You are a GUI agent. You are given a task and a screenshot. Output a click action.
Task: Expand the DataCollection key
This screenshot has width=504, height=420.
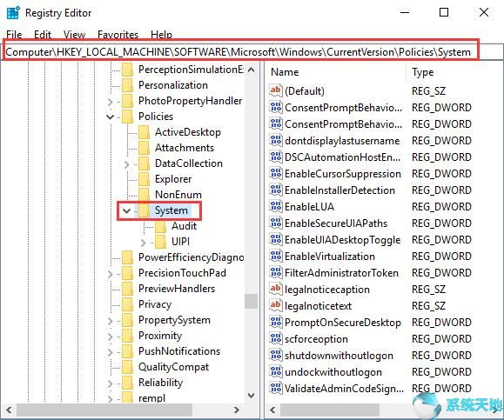[x=126, y=164]
